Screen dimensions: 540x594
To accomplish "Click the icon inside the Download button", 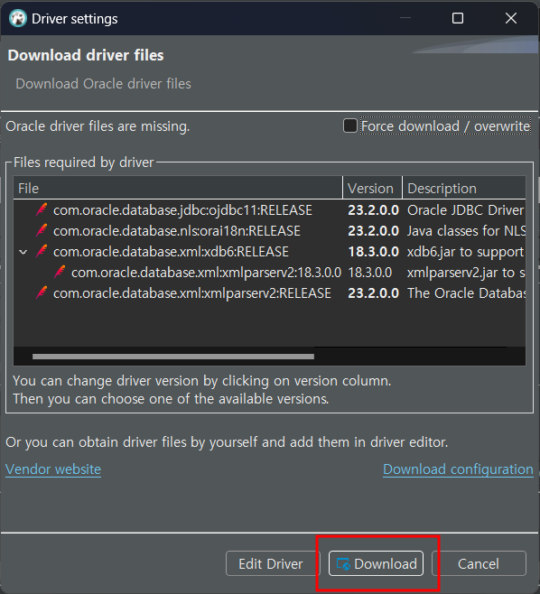I will [343, 564].
